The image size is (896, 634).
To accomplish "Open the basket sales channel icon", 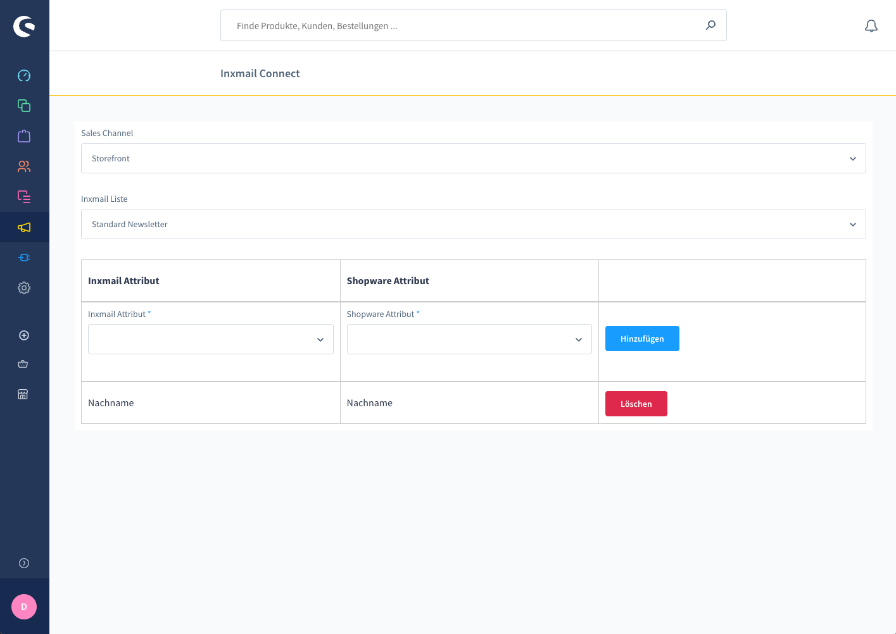I will coord(23,364).
